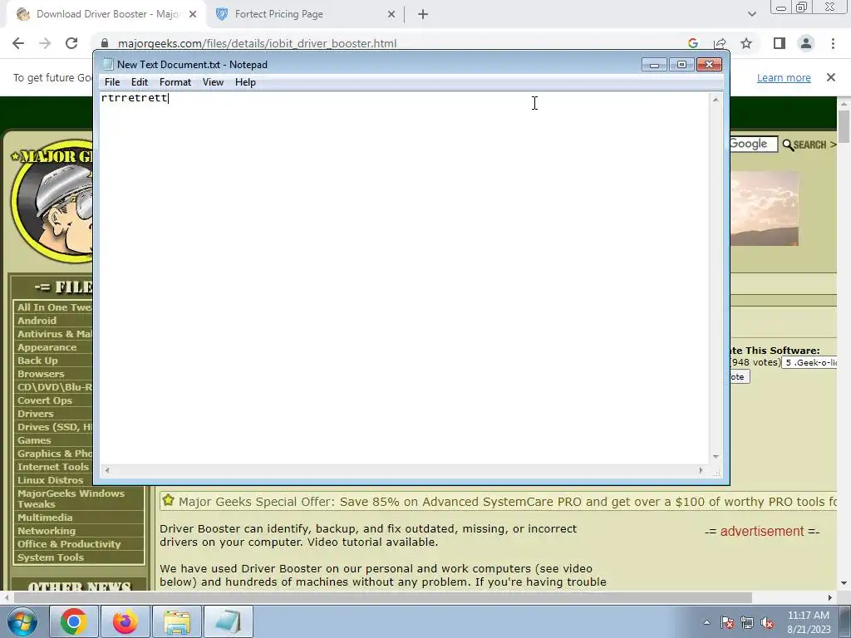Click the browser page vertical scrollbar thumb
Image resolution: width=851 pixels, height=638 pixels.
coord(844,127)
